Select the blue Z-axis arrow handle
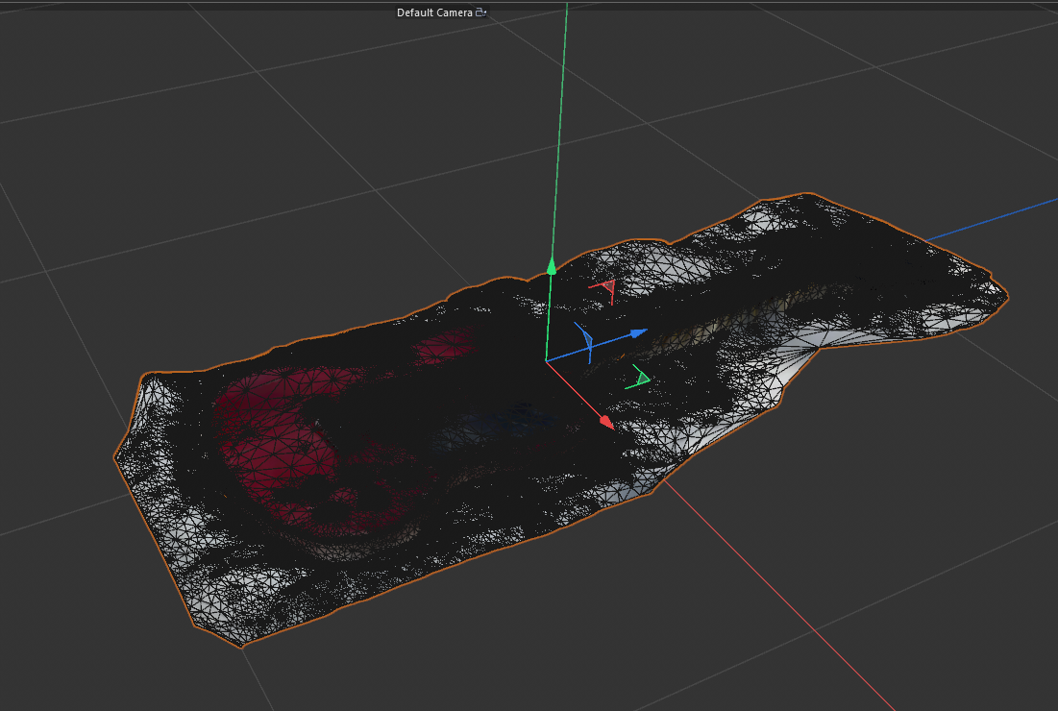This screenshot has width=1058, height=711. point(636,333)
